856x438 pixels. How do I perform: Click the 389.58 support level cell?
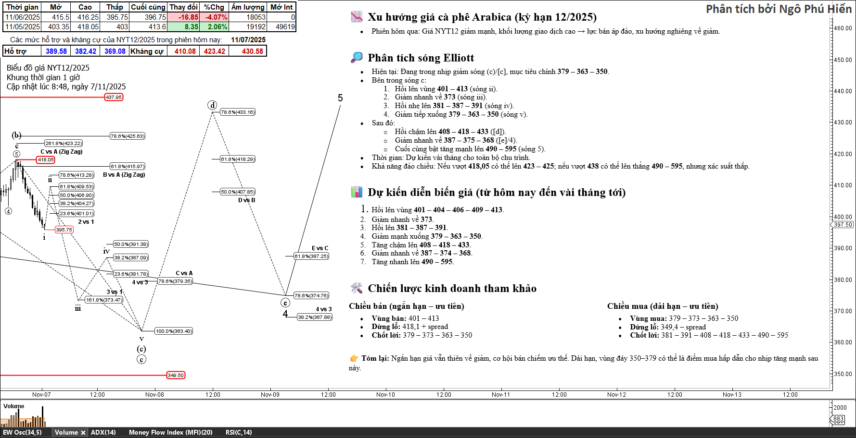(x=56, y=51)
